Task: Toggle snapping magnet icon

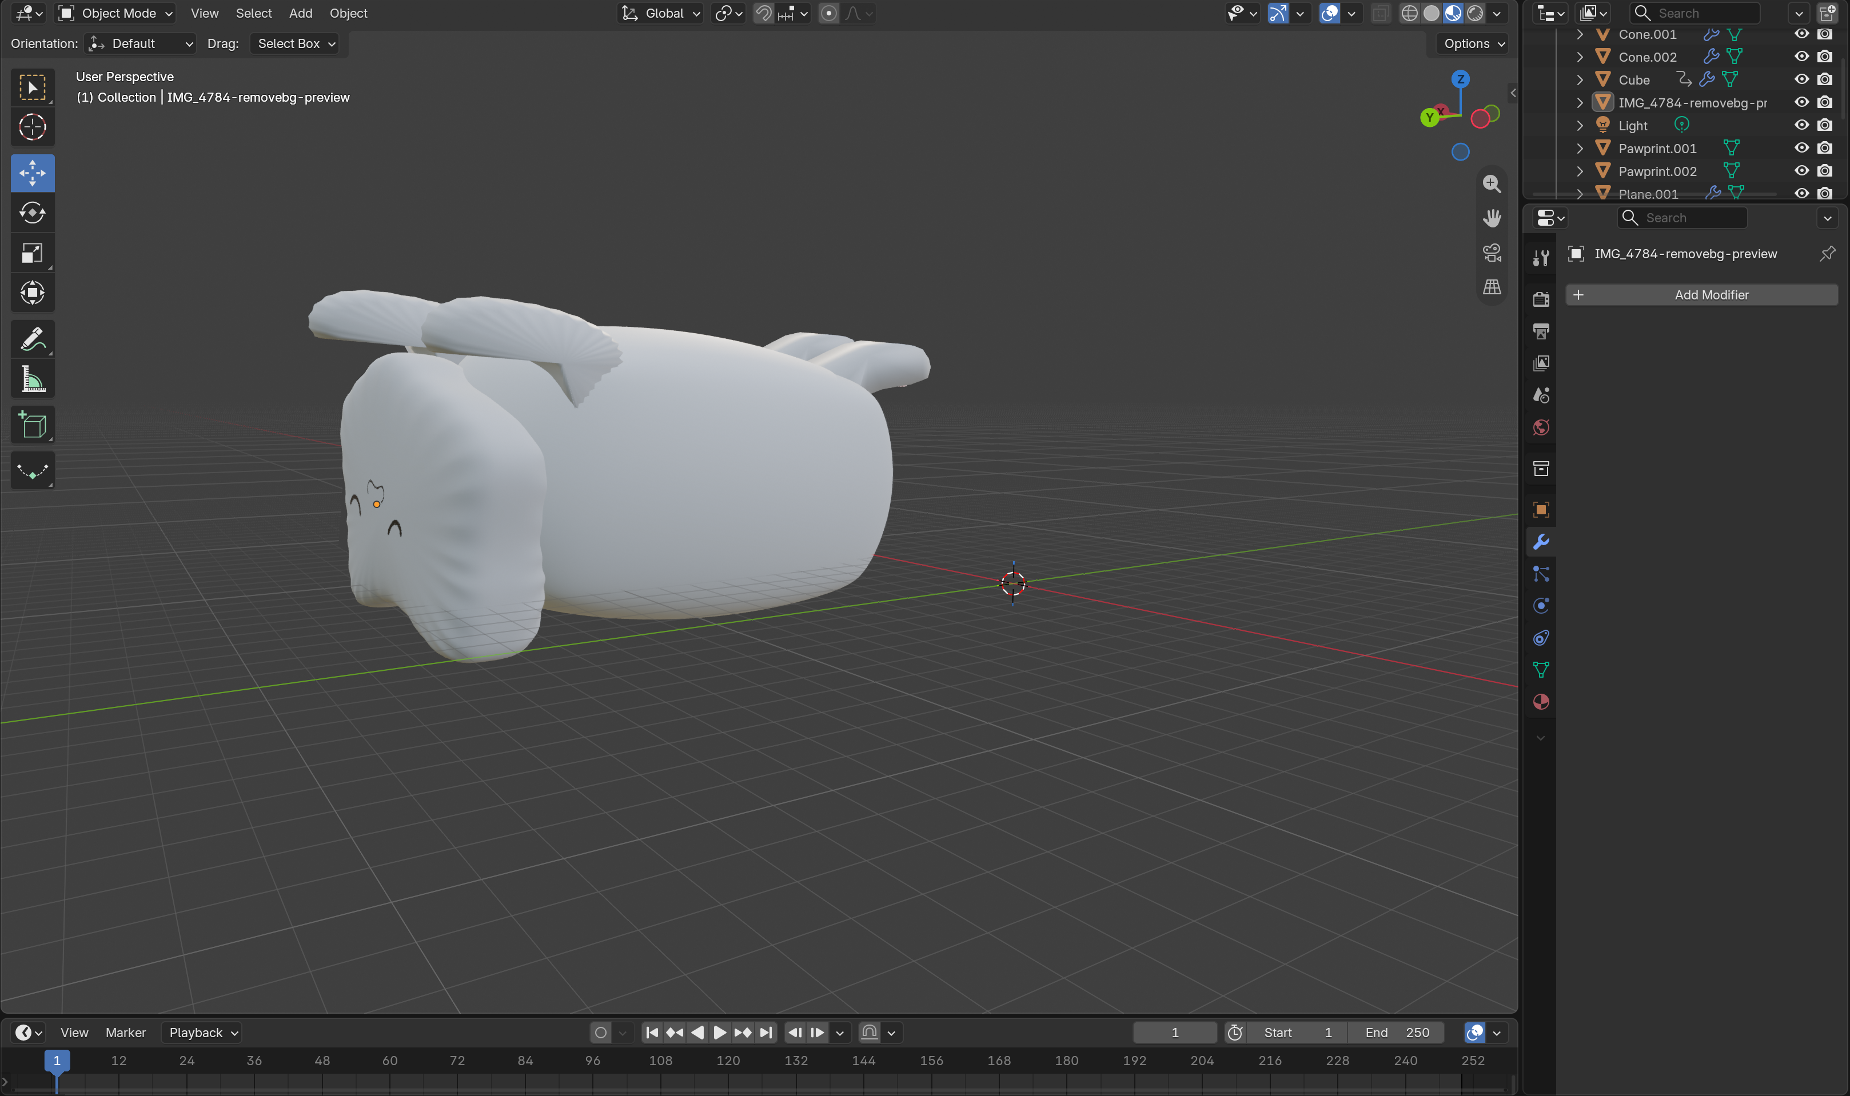Action: [x=763, y=13]
